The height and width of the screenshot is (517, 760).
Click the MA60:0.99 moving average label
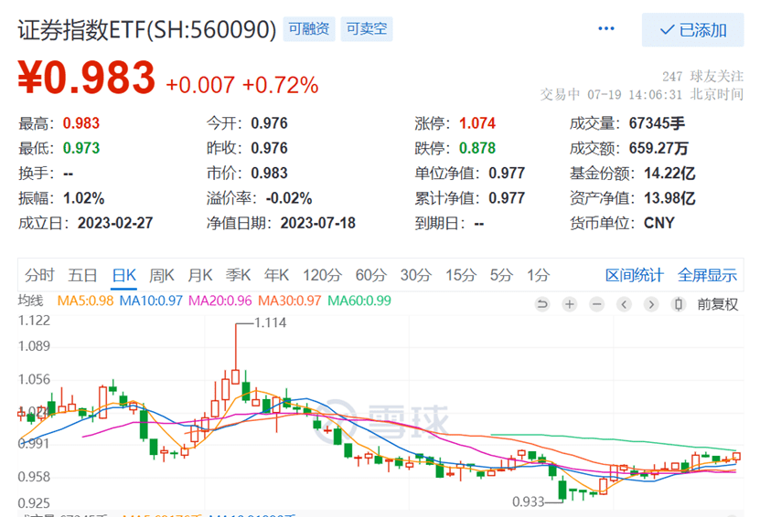359,301
